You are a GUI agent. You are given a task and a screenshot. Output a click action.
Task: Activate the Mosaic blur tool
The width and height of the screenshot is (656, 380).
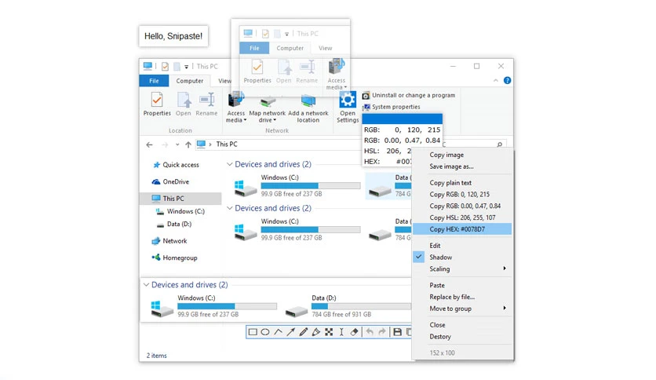coord(329,332)
